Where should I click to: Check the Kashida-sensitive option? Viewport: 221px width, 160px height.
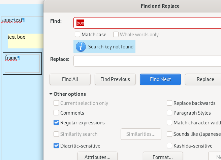[x=169, y=146]
